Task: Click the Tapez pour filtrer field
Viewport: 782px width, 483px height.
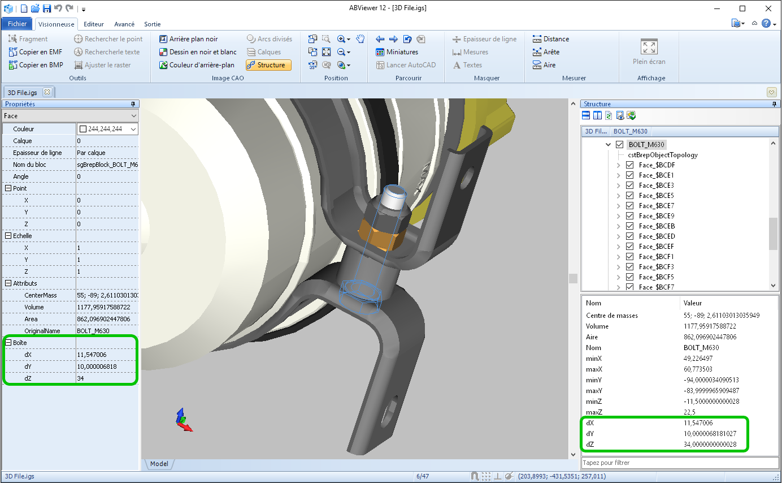Action: click(x=678, y=463)
